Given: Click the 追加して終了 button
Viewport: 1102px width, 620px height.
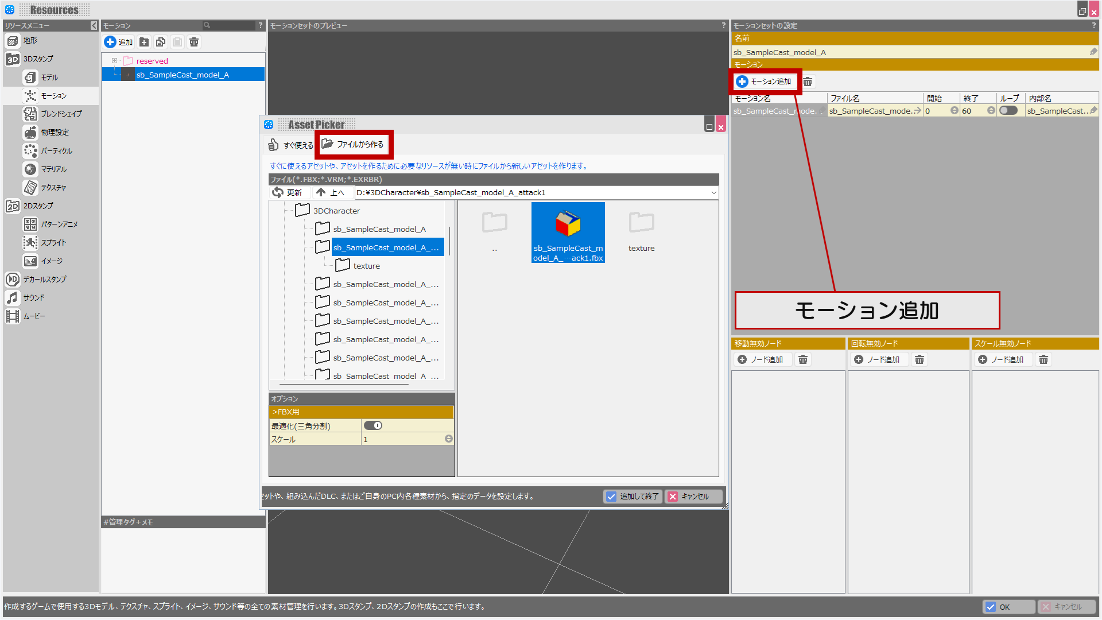Looking at the screenshot, I should tap(633, 497).
